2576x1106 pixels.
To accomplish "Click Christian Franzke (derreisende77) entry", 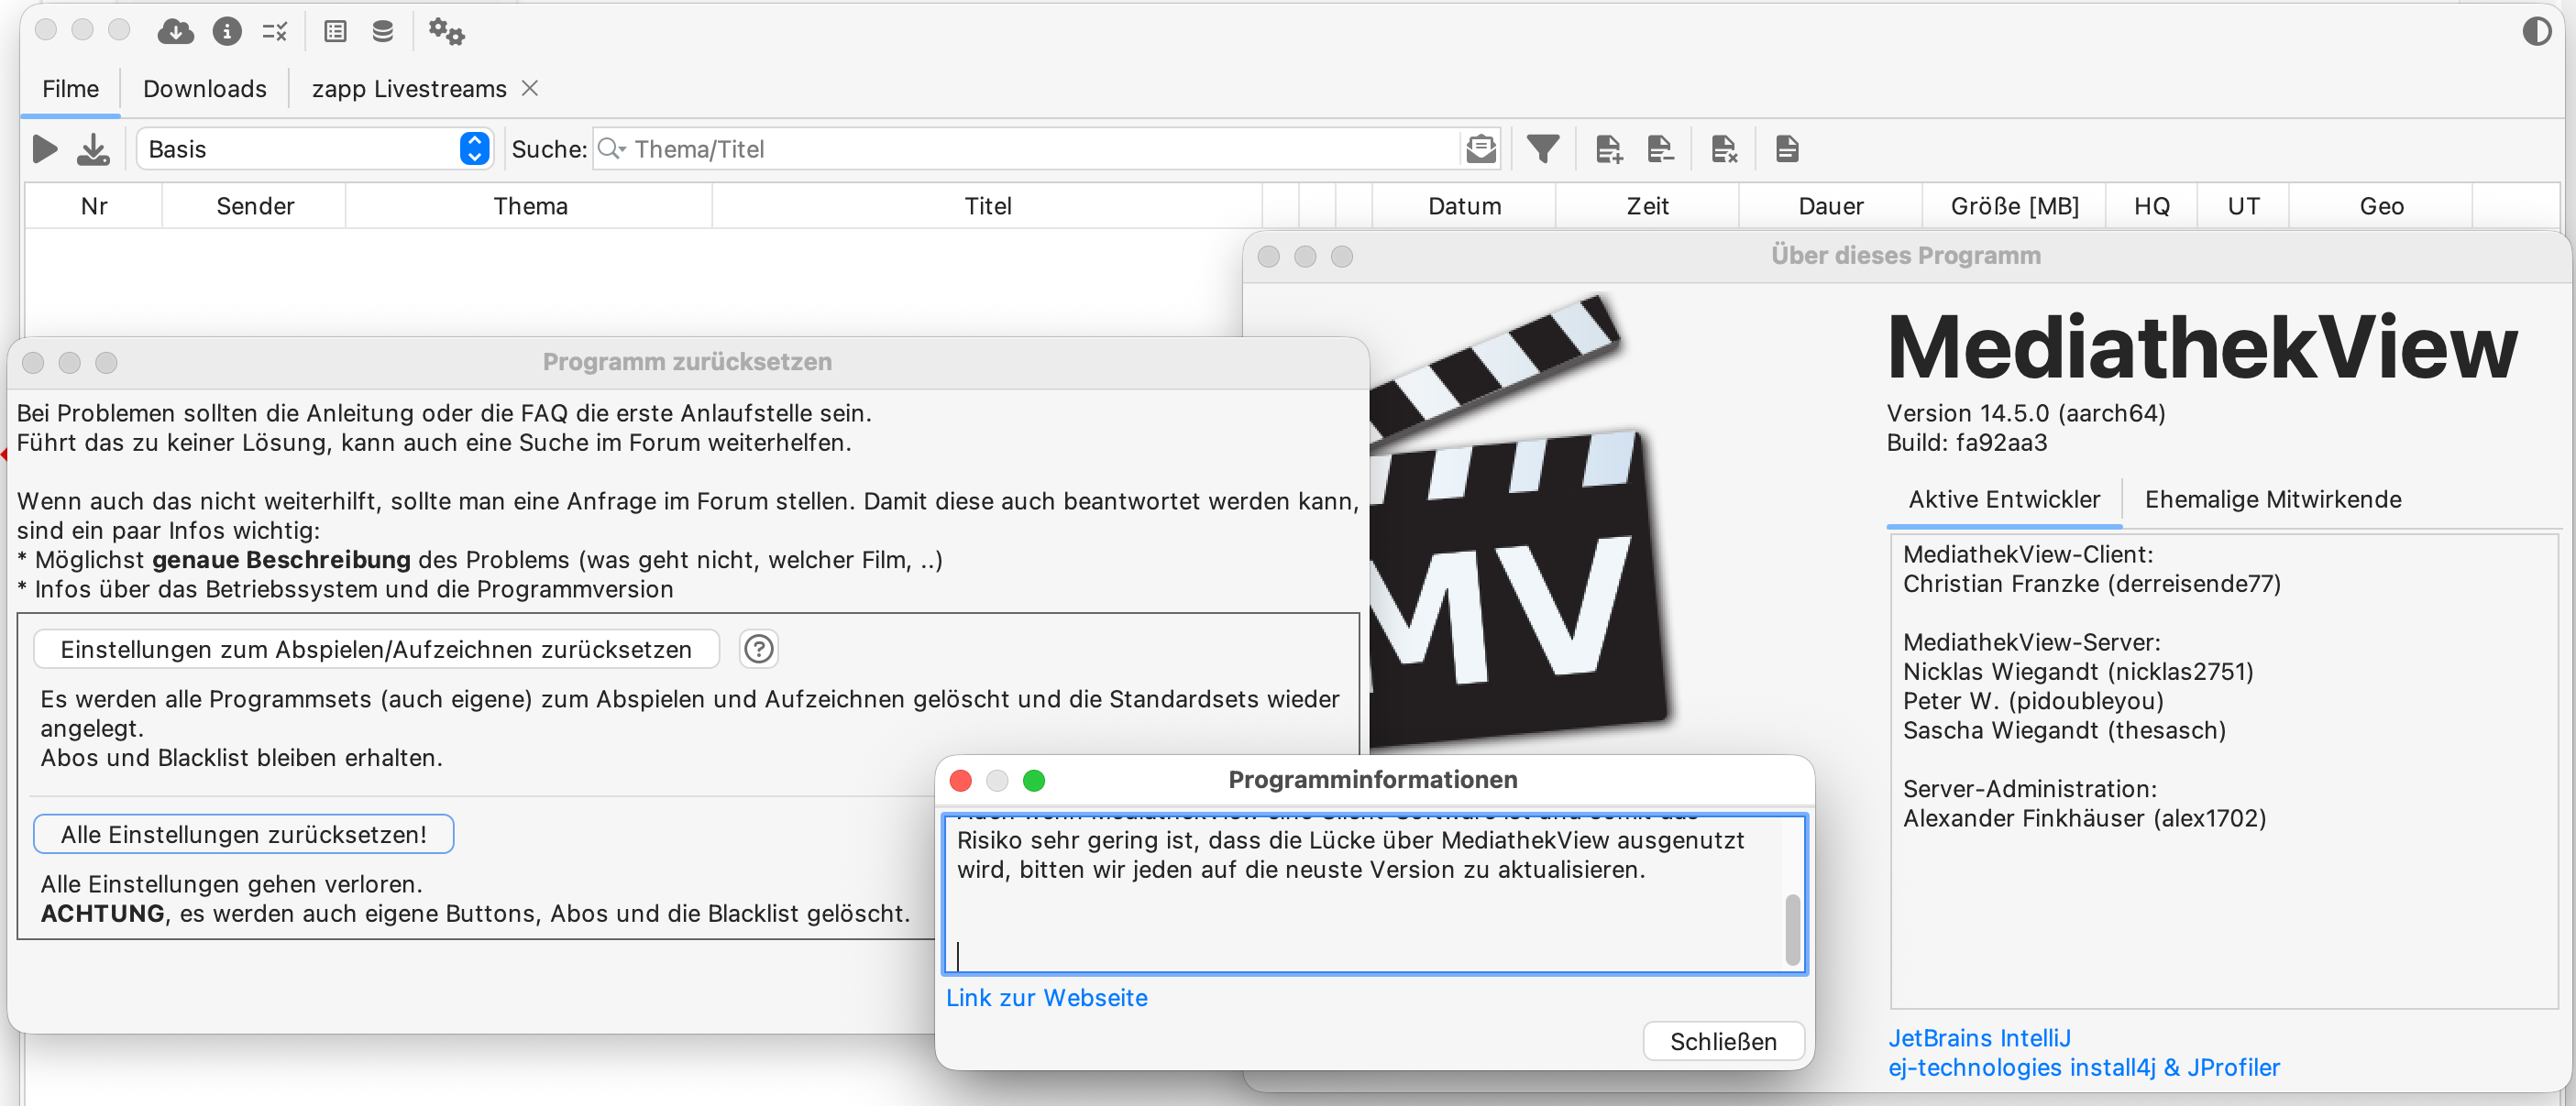I will (x=2092, y=583).
